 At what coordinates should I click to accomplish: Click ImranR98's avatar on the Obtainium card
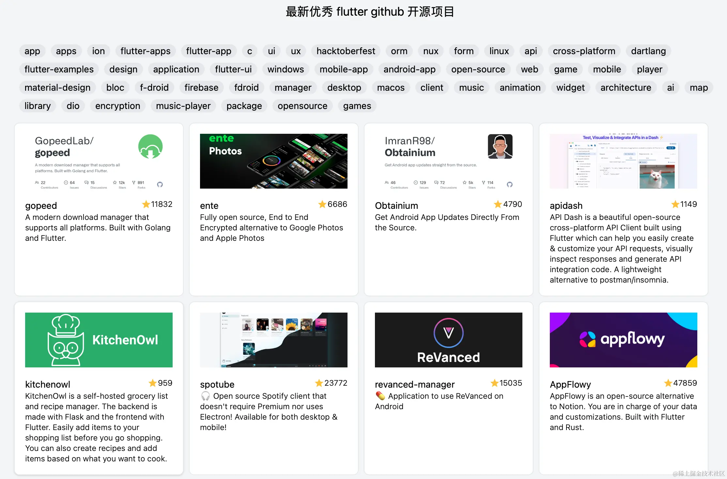[x=500, y=147]
